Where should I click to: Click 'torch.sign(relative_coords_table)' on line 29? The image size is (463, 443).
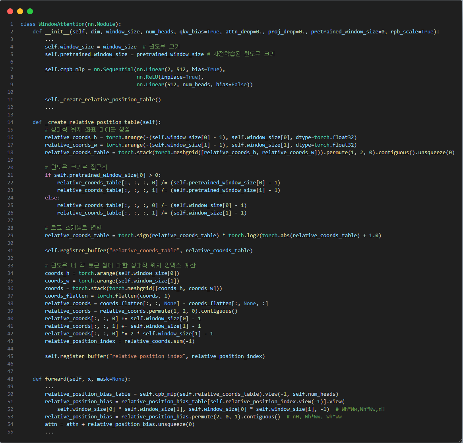tap(169, 236)
